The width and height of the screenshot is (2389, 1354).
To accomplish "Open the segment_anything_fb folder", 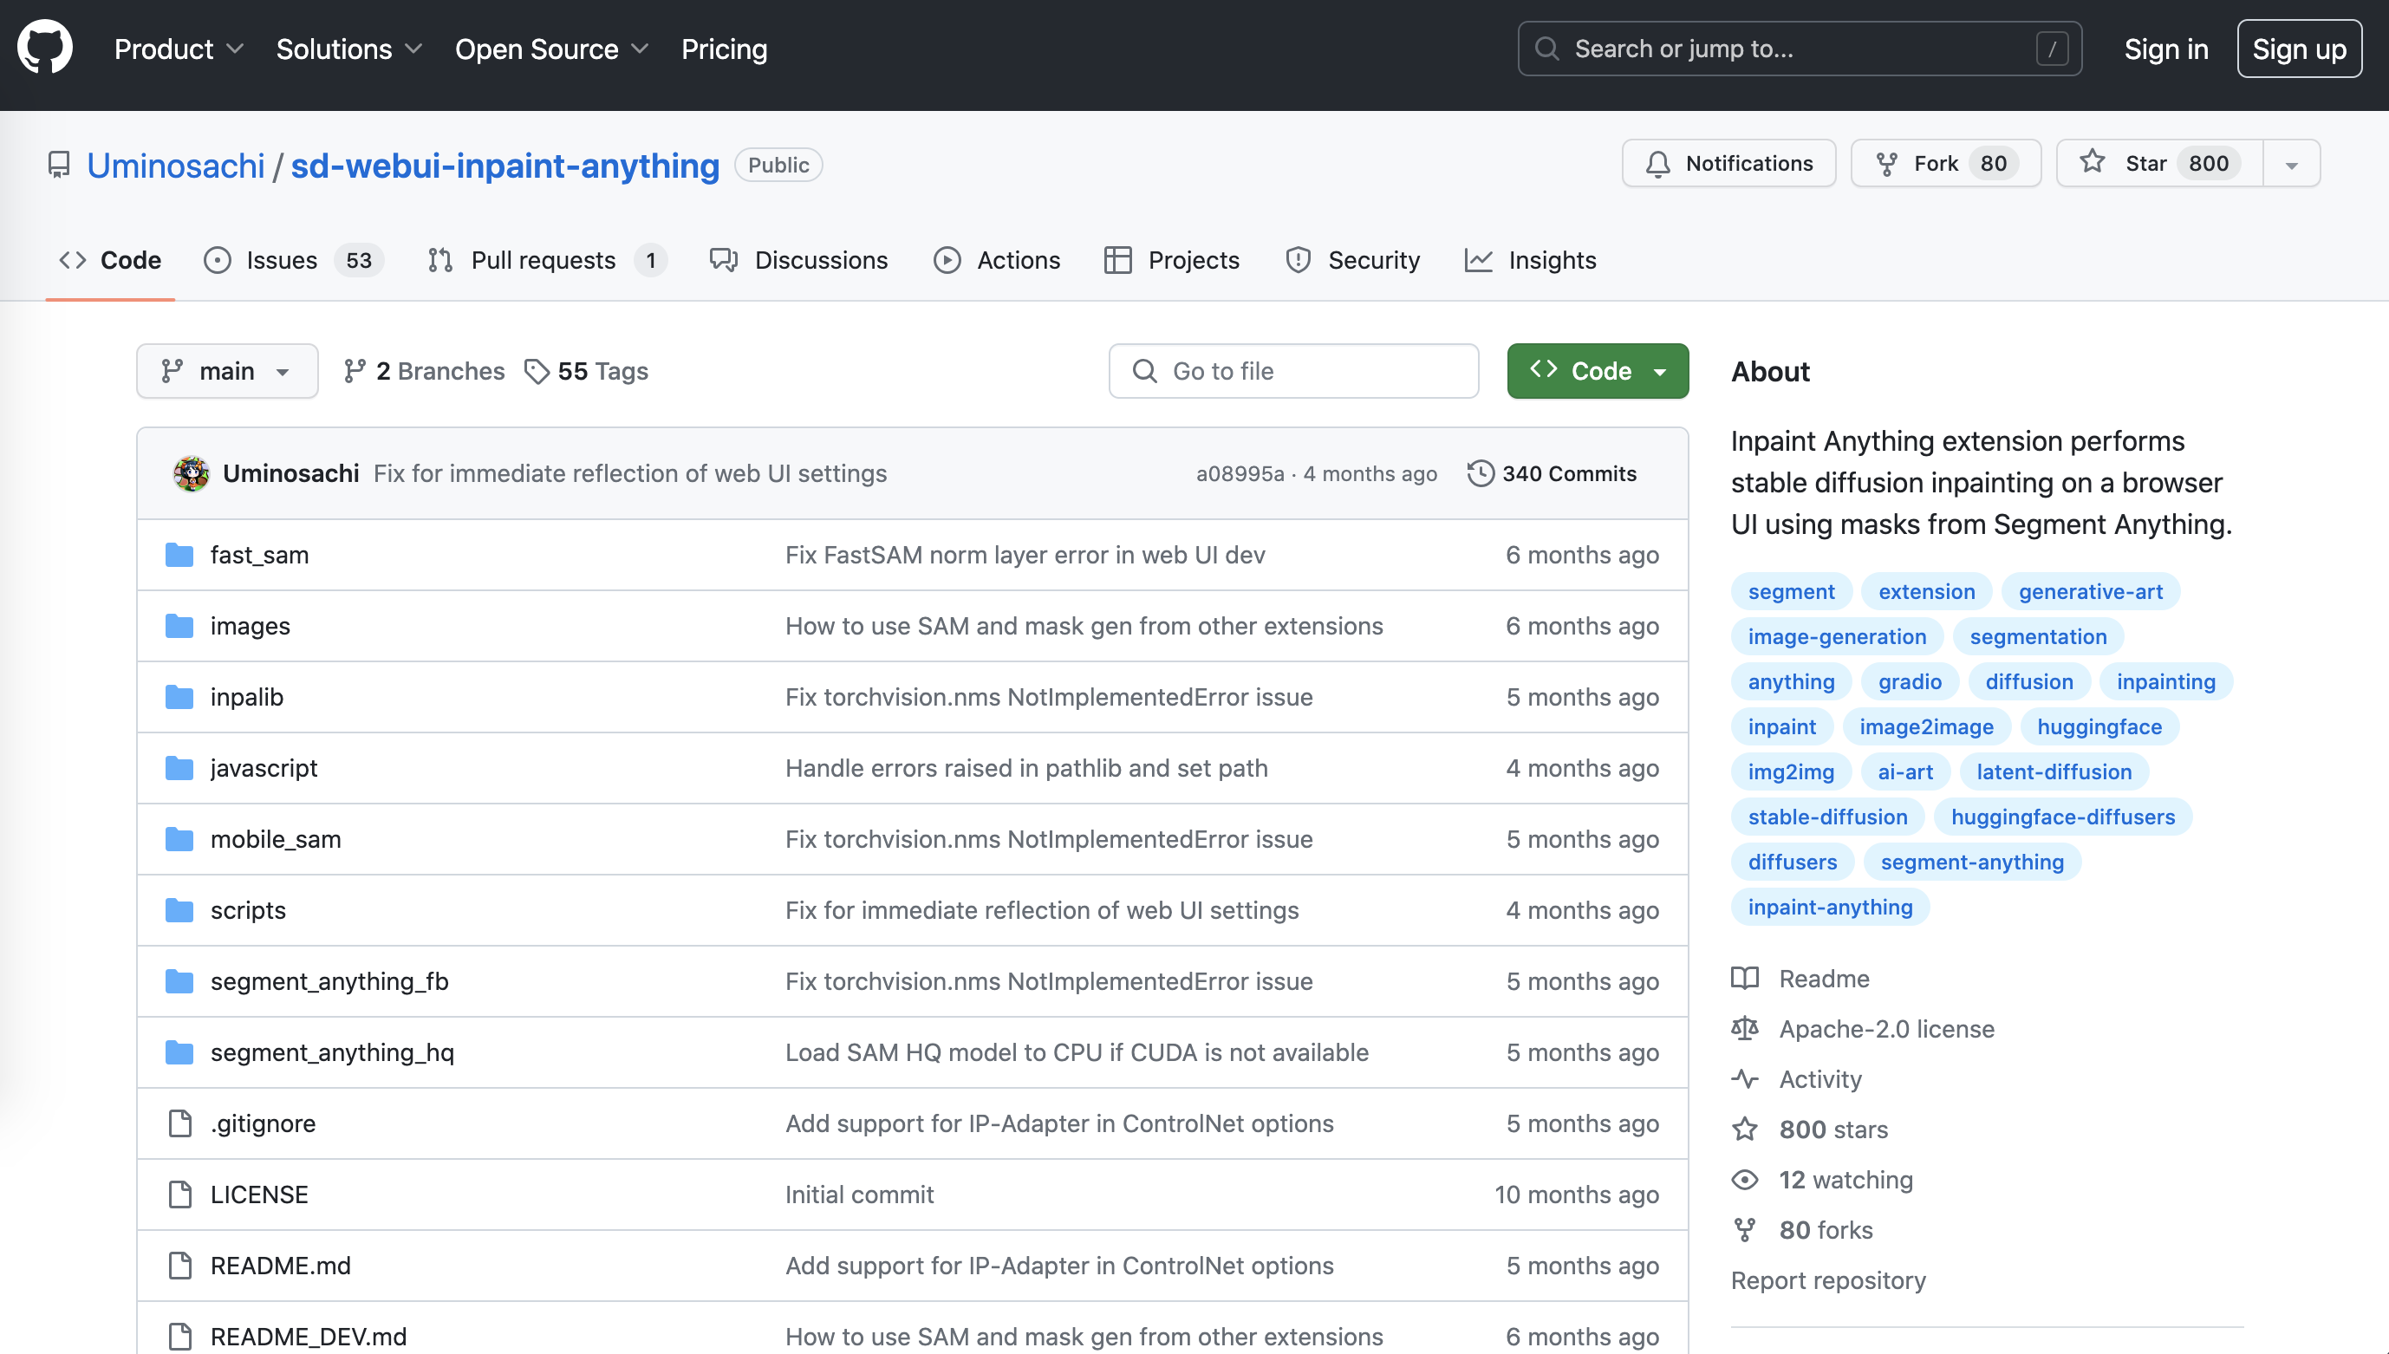I will 329,980.
